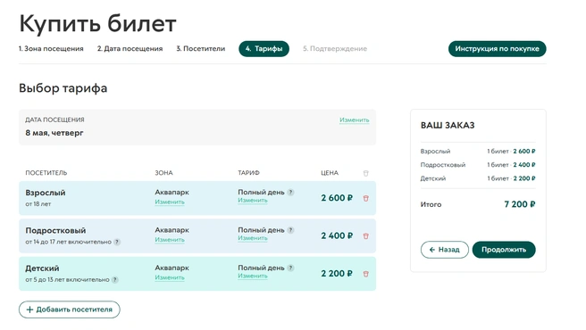The image size is (586, 330).
Task: Show age info for Детский visitor
Action: [x=115, y=279]
